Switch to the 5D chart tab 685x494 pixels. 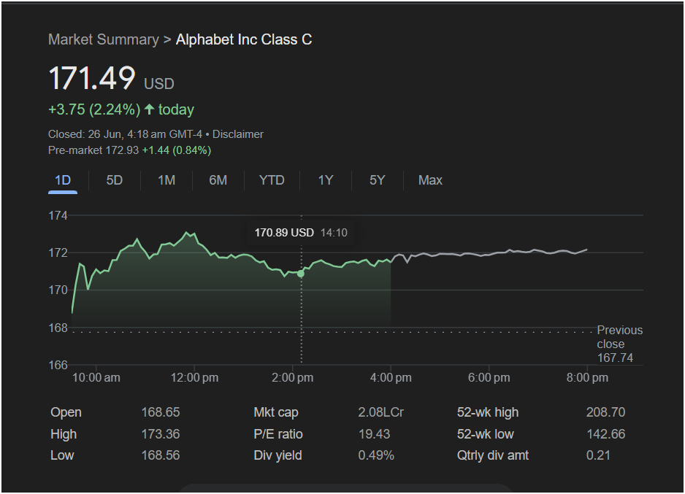click(x=115, y=180)
